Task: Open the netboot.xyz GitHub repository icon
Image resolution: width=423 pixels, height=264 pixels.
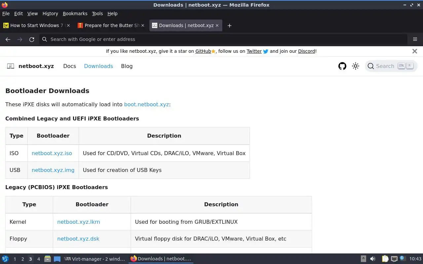Action: [342, 66]
